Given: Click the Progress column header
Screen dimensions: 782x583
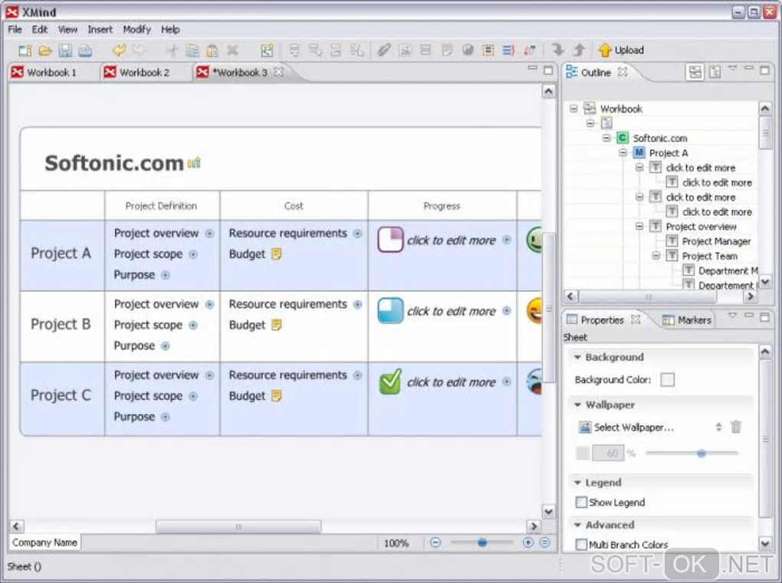Looking at the screenshot, I should 442,206.
